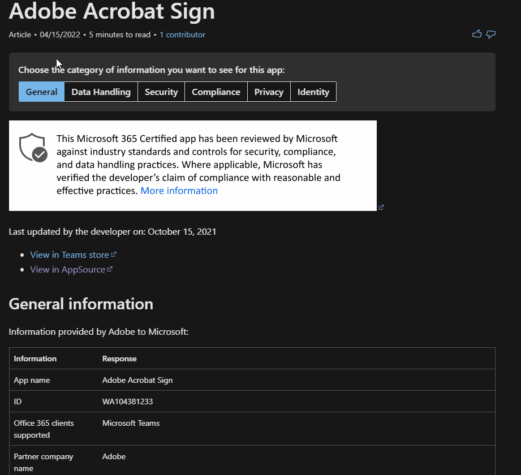Click 'Information provided by Adobe to Microsoft' text

point(98,331)
